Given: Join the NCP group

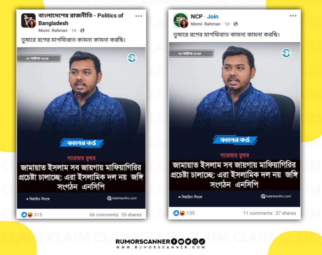Looking at the screenshot, I should pyautogui.click(x=213, y=16).
